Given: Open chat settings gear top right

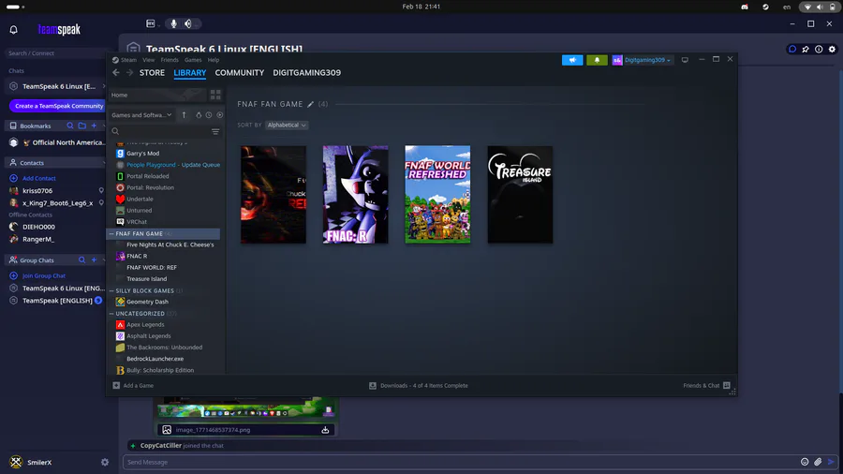Looking at the screenshot, I should (833, 49).
